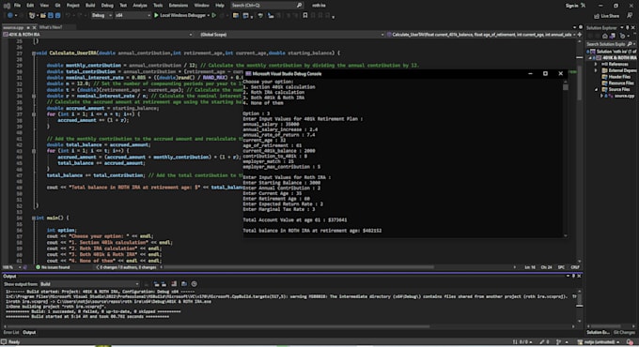The height and width of the screenshot is (347, 639).
Task: Click the split editor icon
Action: pyautogui.click(x=580, y=35)
